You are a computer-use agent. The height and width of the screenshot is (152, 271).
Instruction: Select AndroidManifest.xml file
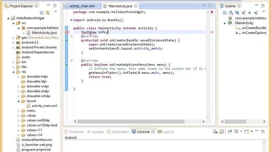[x=37, y=140]
